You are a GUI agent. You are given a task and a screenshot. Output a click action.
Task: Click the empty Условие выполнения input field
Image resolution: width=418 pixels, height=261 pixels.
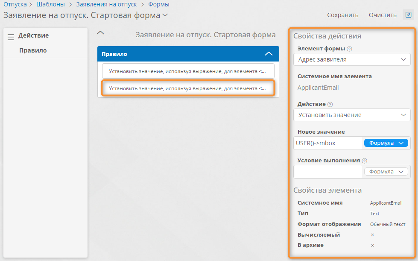328,172
